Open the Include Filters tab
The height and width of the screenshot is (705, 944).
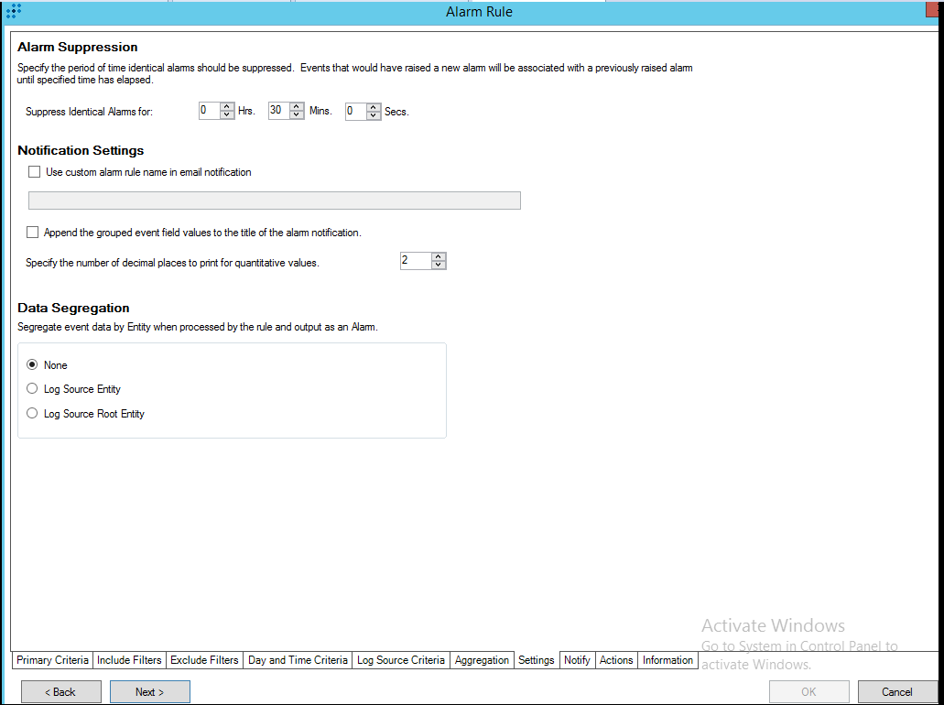click(x=129, y=660)
